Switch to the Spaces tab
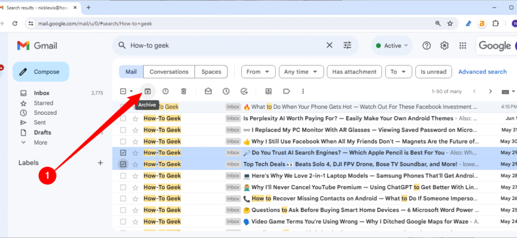This screenshot has width=517, height=238. [211, 71]
